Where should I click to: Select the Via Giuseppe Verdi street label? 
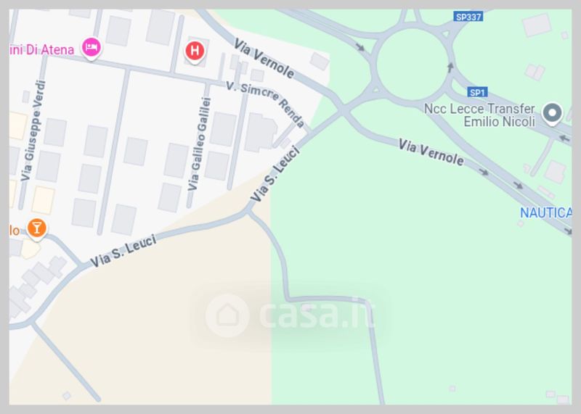(33, 131)
